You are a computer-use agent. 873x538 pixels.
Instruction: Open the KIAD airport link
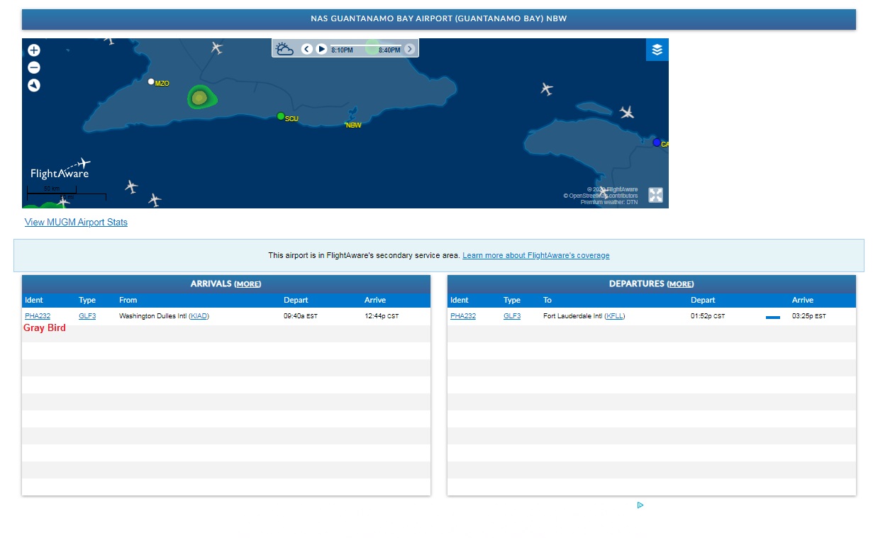click(x=199, y=316)
